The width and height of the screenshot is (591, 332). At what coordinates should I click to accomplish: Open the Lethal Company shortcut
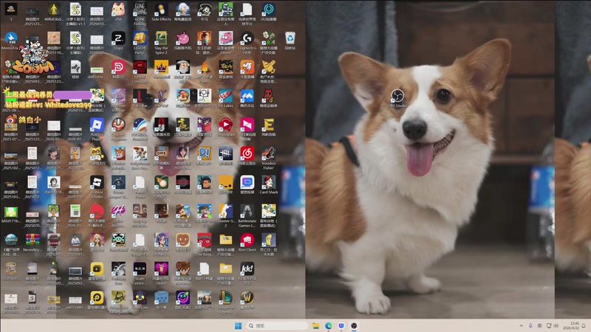[140, 66]
